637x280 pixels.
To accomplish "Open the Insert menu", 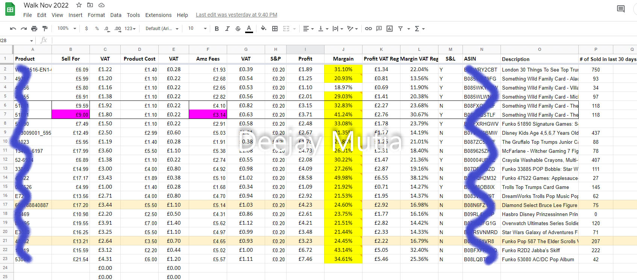I will (x=75, y=15).
